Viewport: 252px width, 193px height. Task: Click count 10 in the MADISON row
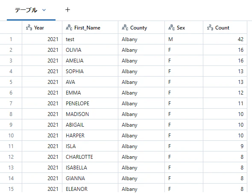tap(241, 114)
